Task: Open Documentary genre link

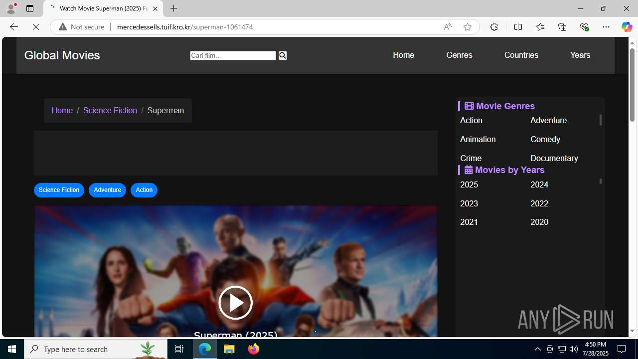Action: click(554, 158)
